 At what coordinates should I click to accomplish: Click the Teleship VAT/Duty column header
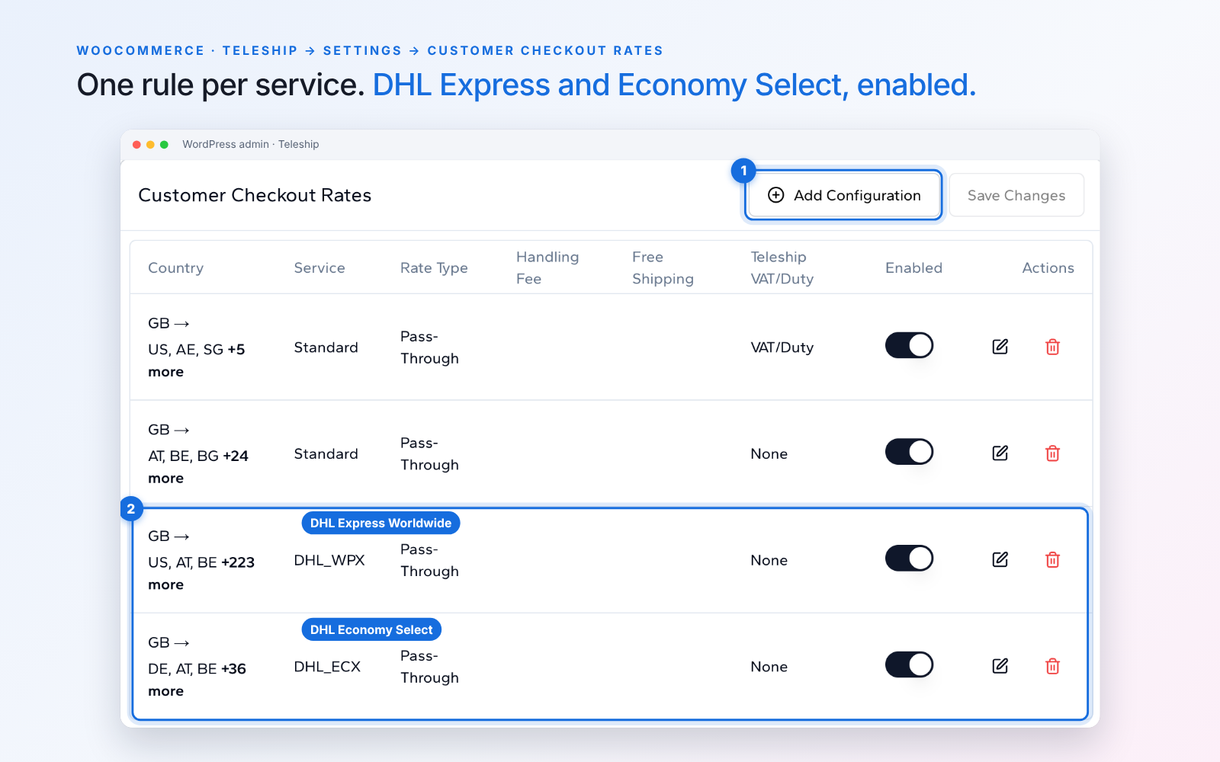click(x=782, y=267)
